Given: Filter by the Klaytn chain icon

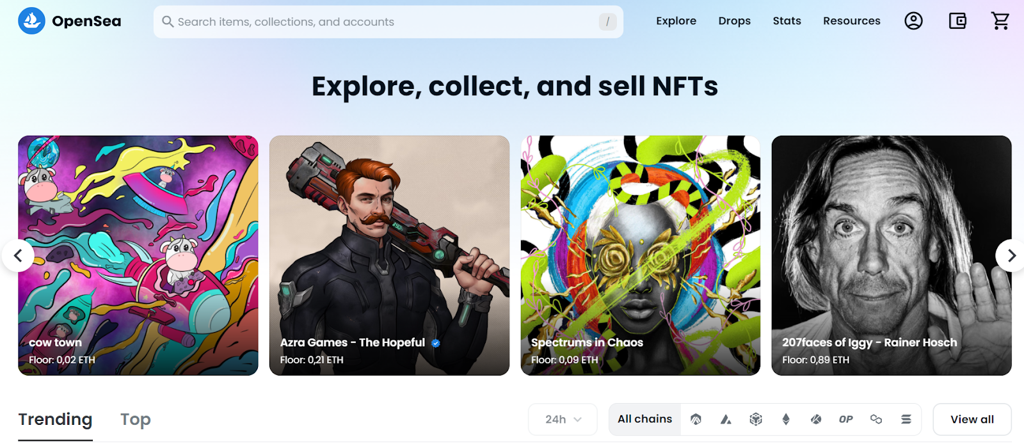Looking at the screenshot, I should (x=815, y=419).
